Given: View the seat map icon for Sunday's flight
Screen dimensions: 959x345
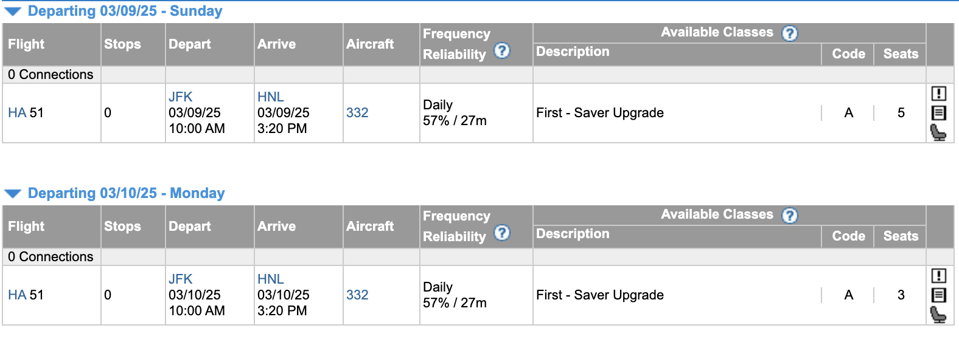Looking at the screenshot, I should tap(938, 132).
